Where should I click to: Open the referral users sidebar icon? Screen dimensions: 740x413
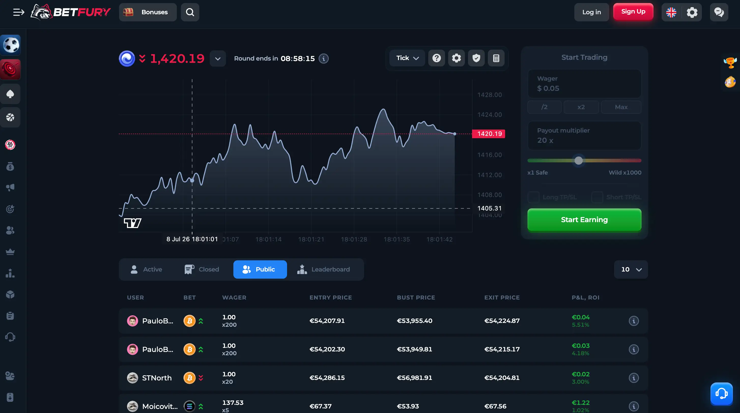coord(10,230)
